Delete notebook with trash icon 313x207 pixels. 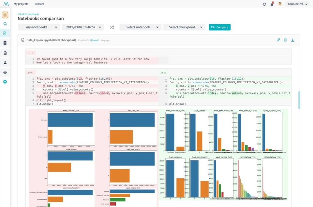(x=286, y=40)
